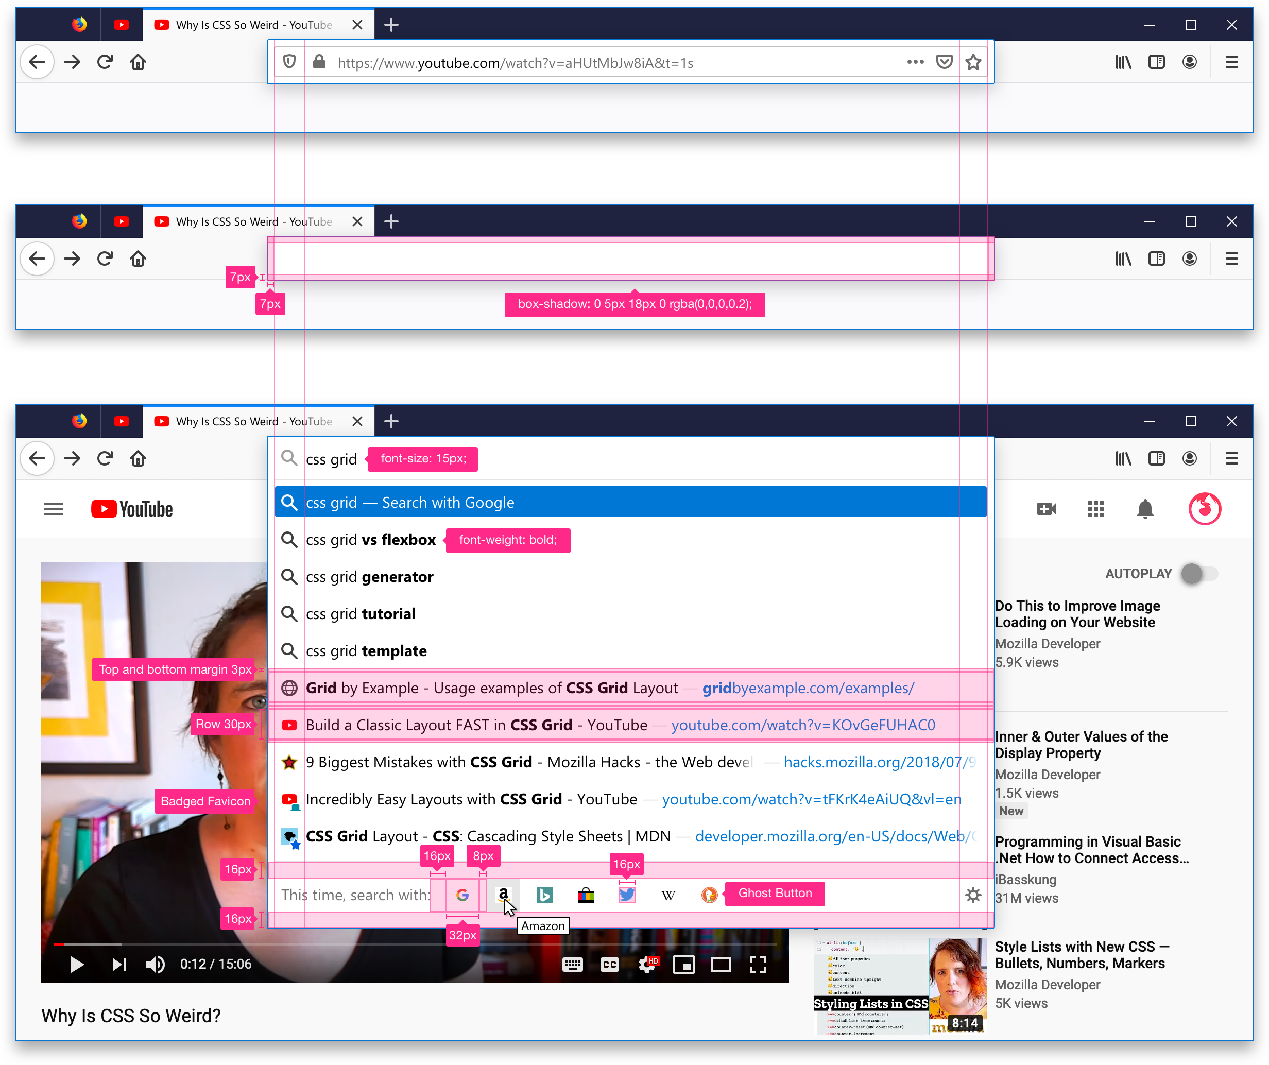The image size is (1269, 1065).
Task: Click home button in top window
Action: 138,62
